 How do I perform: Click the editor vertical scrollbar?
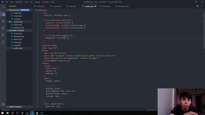pos(204,31)
